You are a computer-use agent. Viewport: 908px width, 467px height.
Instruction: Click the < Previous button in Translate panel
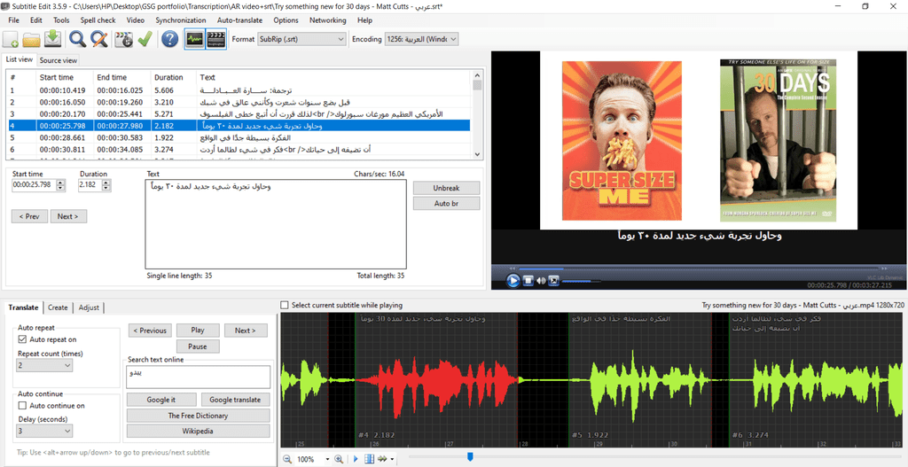[x=150, y=331]
